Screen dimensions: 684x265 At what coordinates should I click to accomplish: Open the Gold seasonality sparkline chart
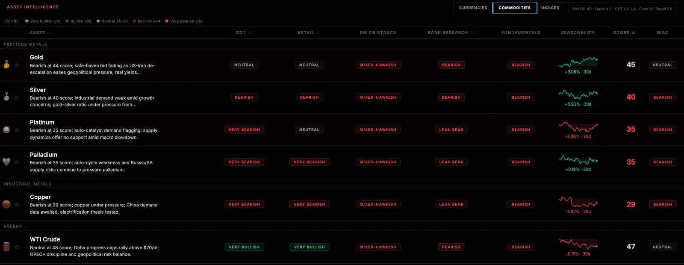[x=578, y=62]
